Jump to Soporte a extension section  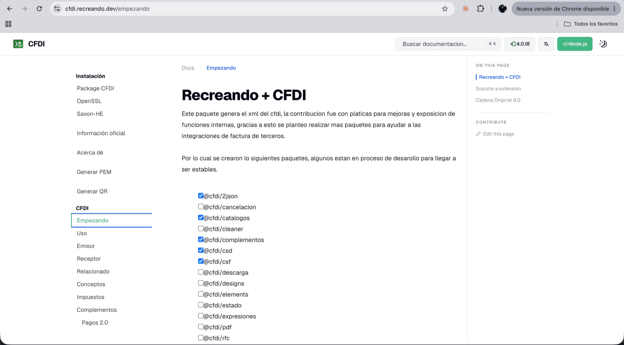[x=498, y=88]
